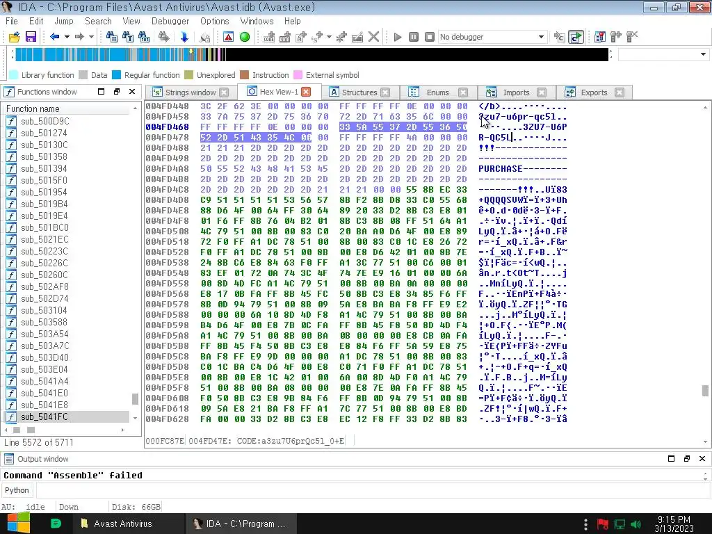Image resolution: width=712 pixels, height=534 pixels.
Task: Click the toolbar icon right after the green C button
Action: click(600, 37)
